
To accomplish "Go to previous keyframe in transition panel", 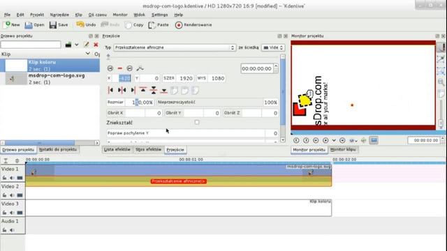I will click(110, 68).
